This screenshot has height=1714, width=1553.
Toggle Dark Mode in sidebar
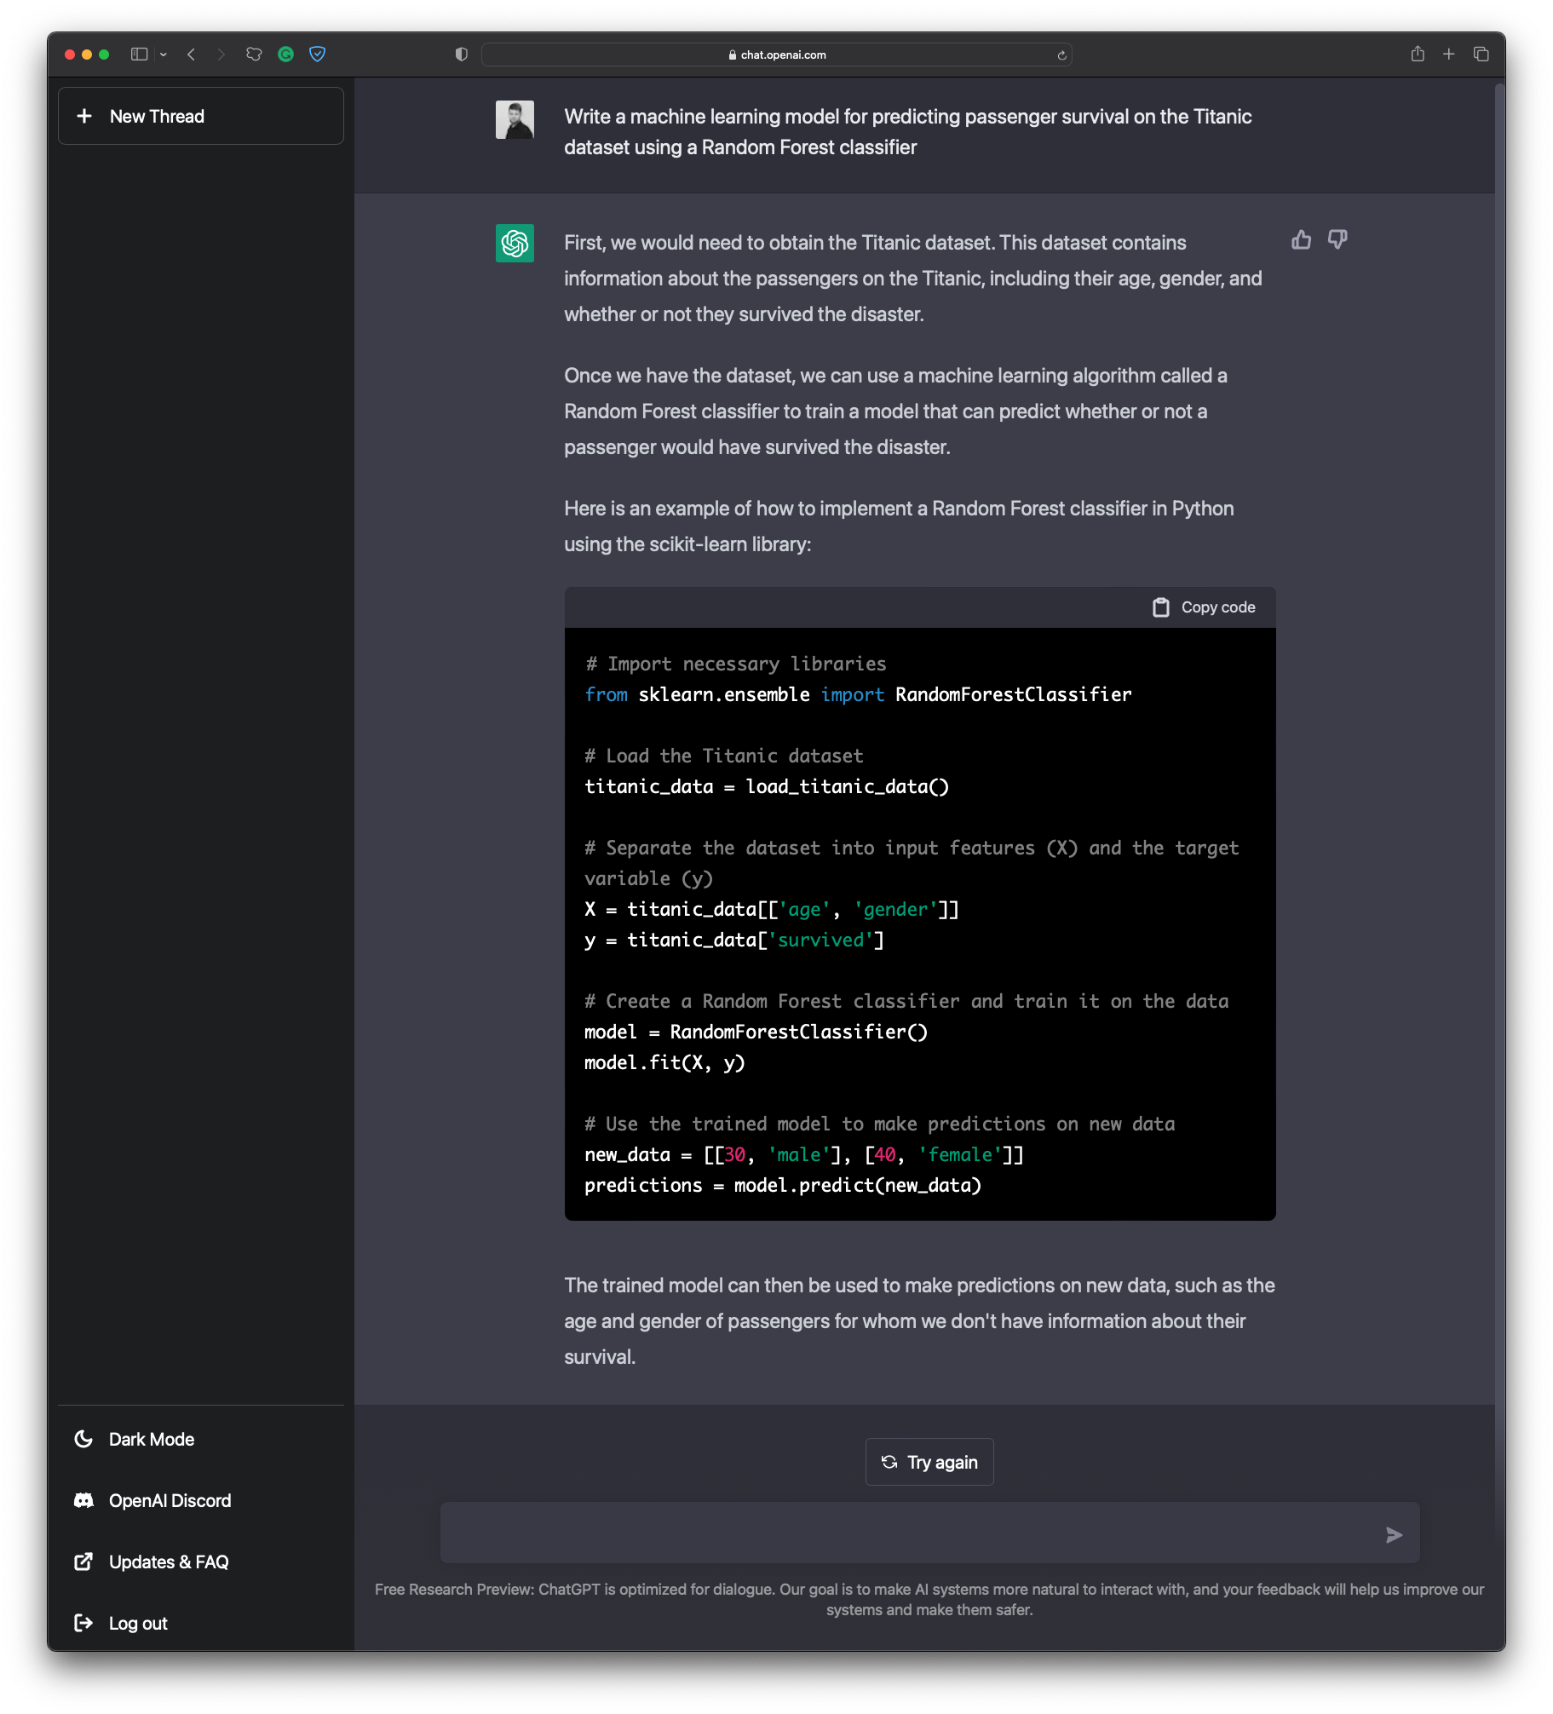(151, 1439)
